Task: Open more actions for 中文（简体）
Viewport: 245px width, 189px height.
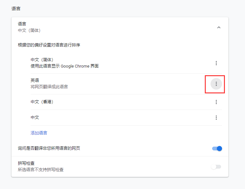Action: [x=216, y=63]
